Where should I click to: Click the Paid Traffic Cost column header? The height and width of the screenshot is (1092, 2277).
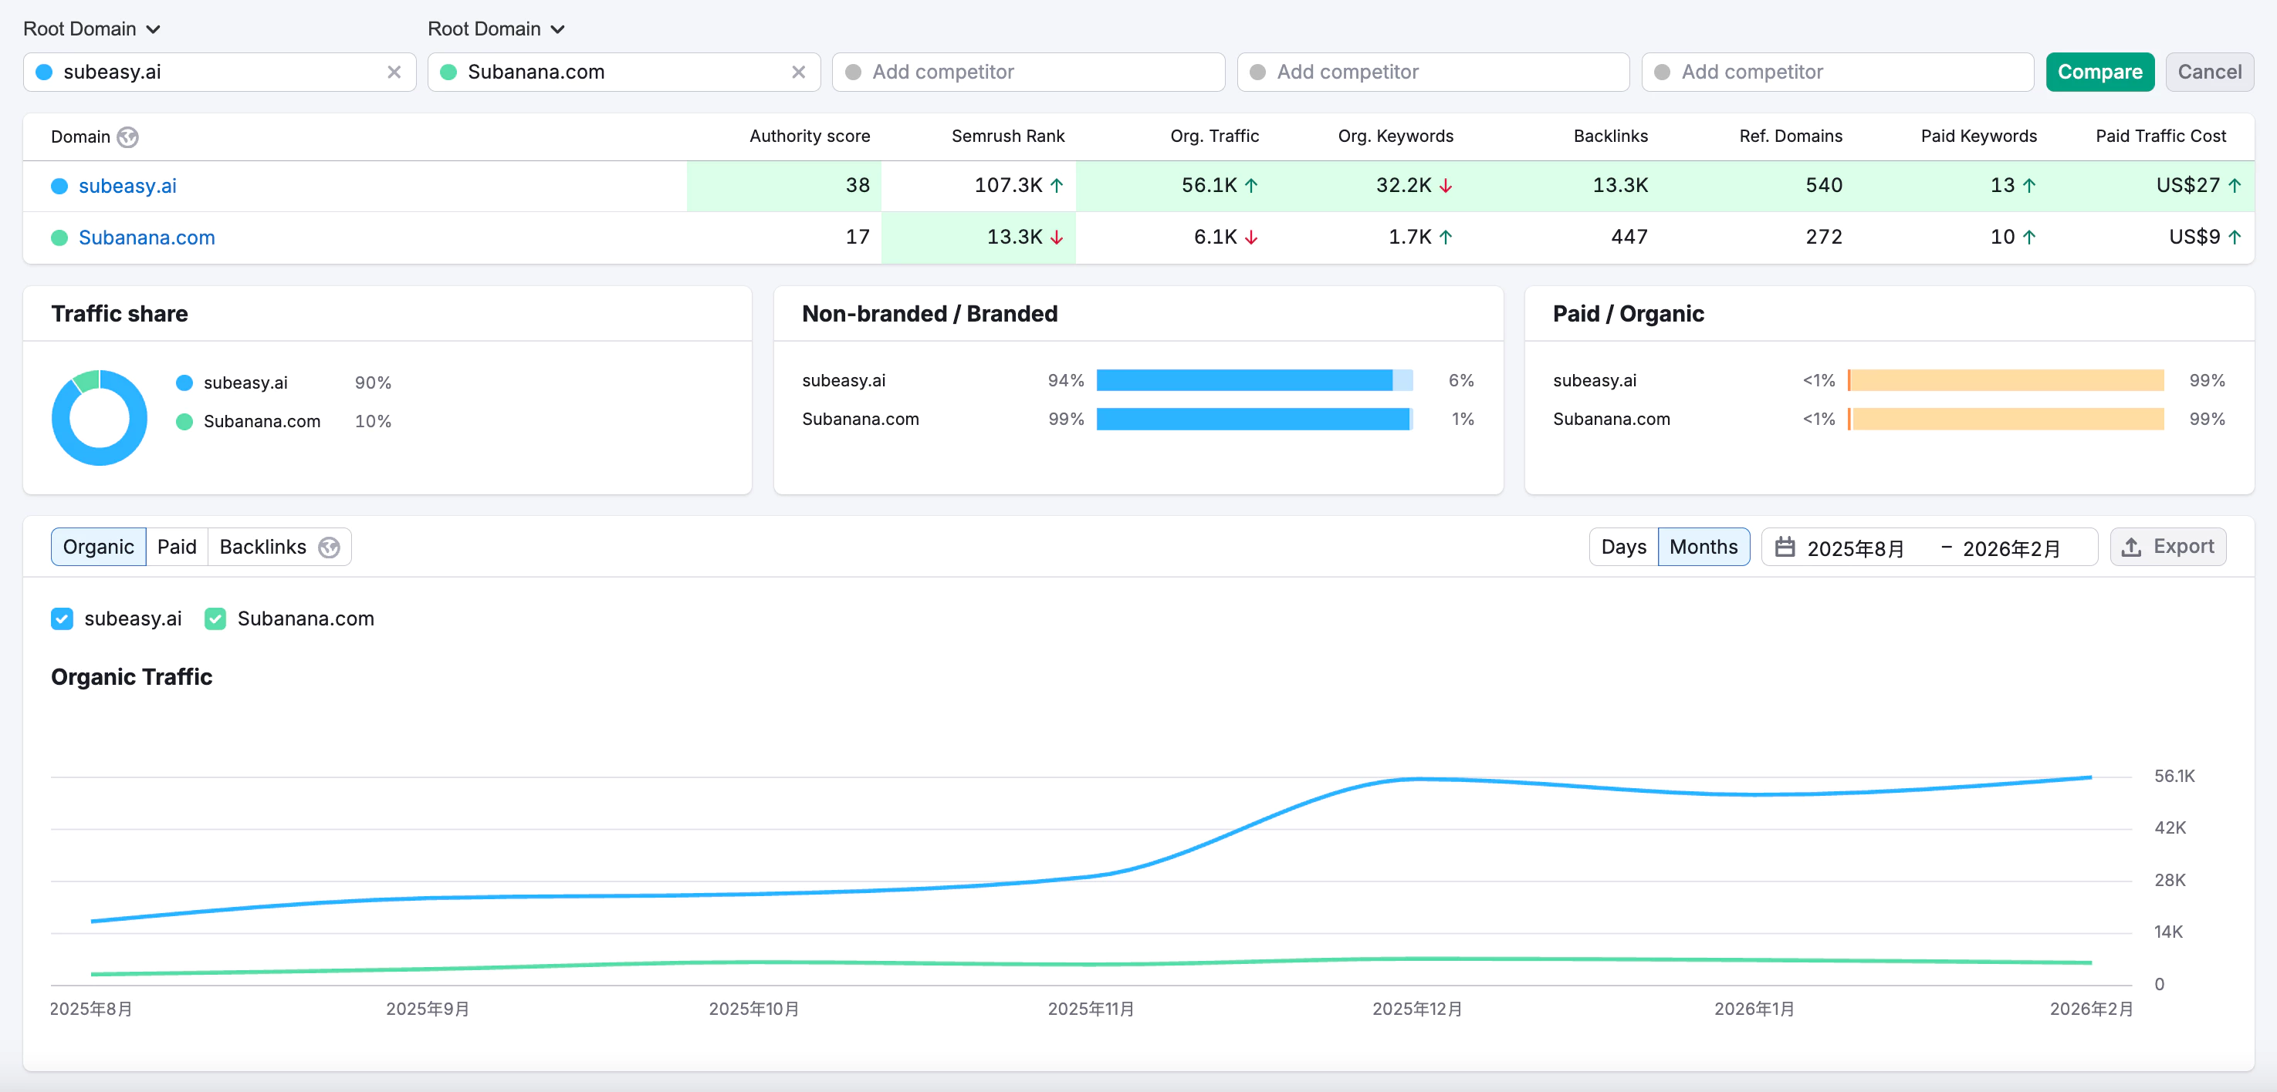(2160, 136)
